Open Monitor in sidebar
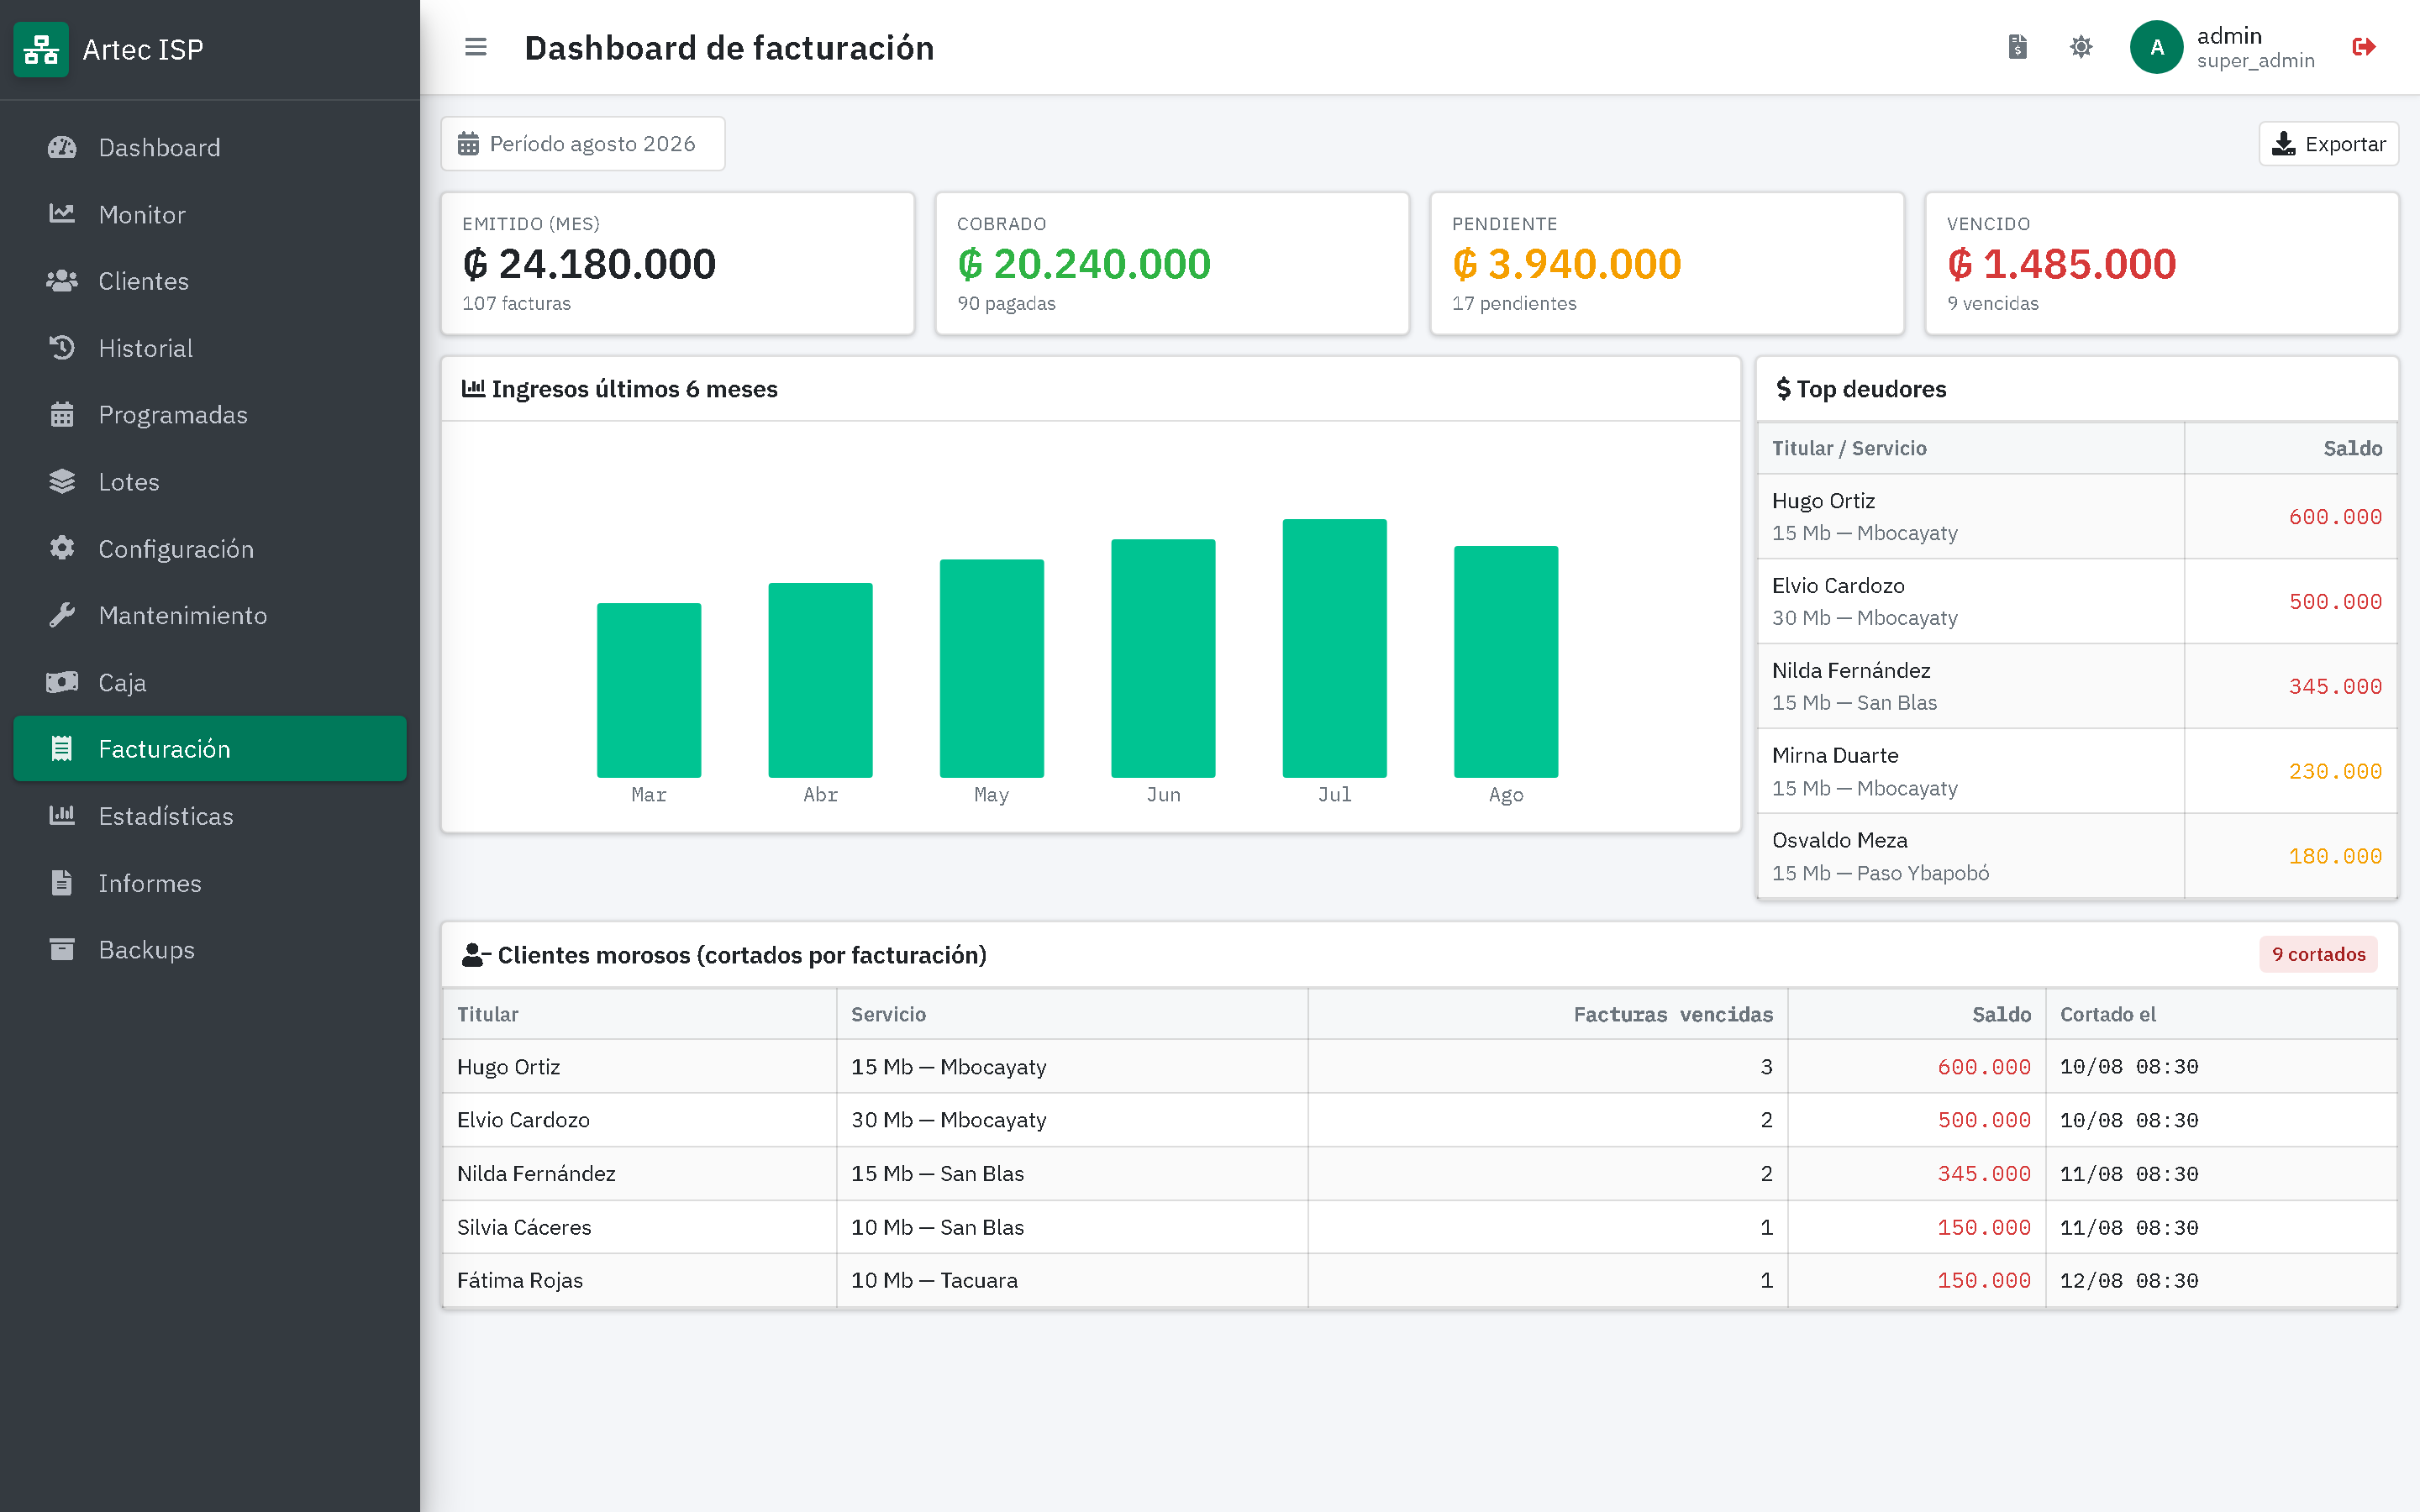Screen dimensions: 2420x1512 (210, 215)
